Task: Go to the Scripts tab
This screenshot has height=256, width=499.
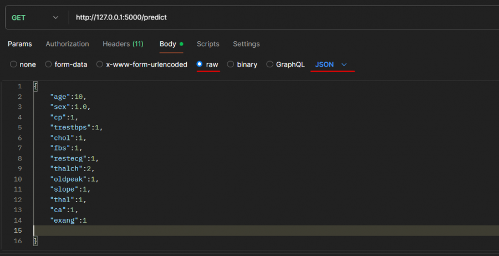Action: pos(208,44)
